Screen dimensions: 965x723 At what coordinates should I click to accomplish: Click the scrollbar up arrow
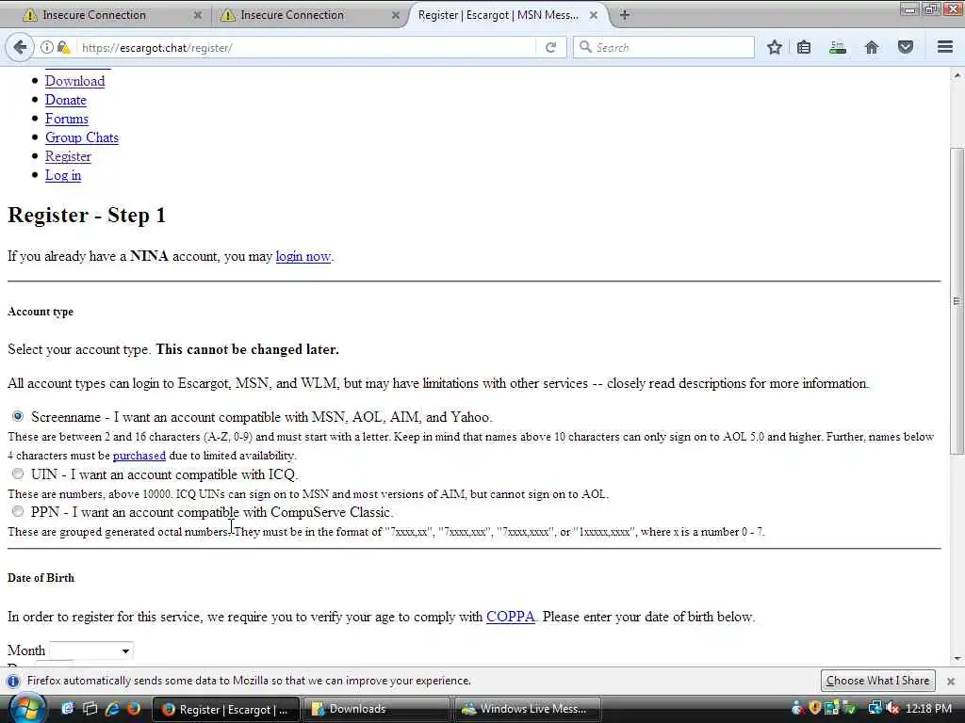957,75
